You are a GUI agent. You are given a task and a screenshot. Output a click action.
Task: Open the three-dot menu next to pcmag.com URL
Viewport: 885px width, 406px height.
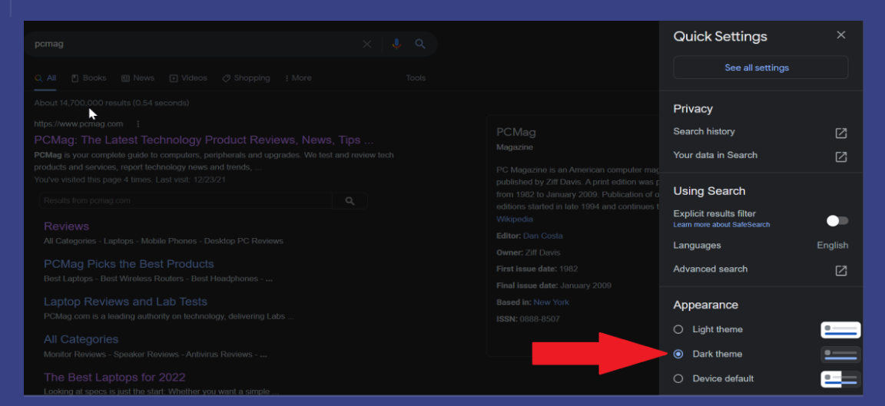[138, 124]
